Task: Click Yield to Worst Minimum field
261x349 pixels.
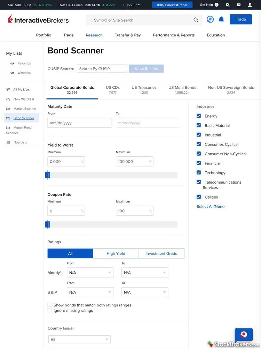Action: [x=66, y=161]
